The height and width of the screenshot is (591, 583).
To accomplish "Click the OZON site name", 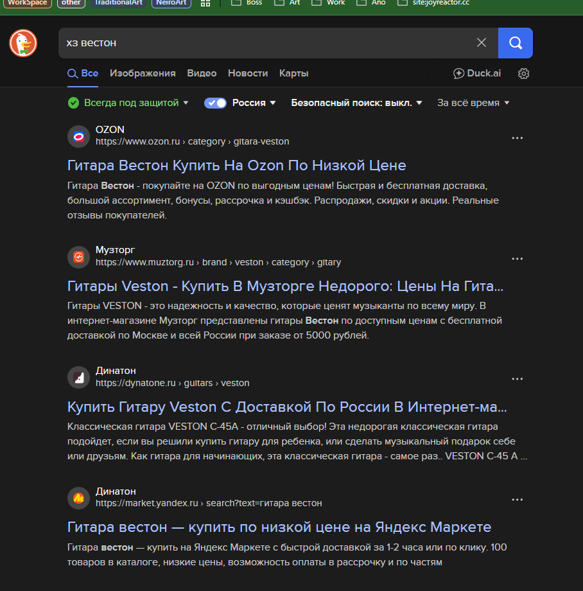I will [x=110, y=130].
